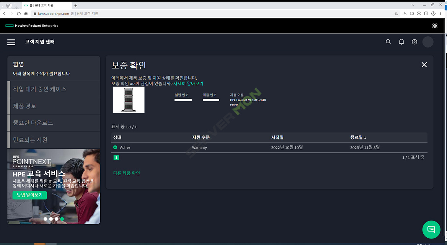447x245 pixels.
Task: Go back in the browser
Action: (x=4, y=13)
